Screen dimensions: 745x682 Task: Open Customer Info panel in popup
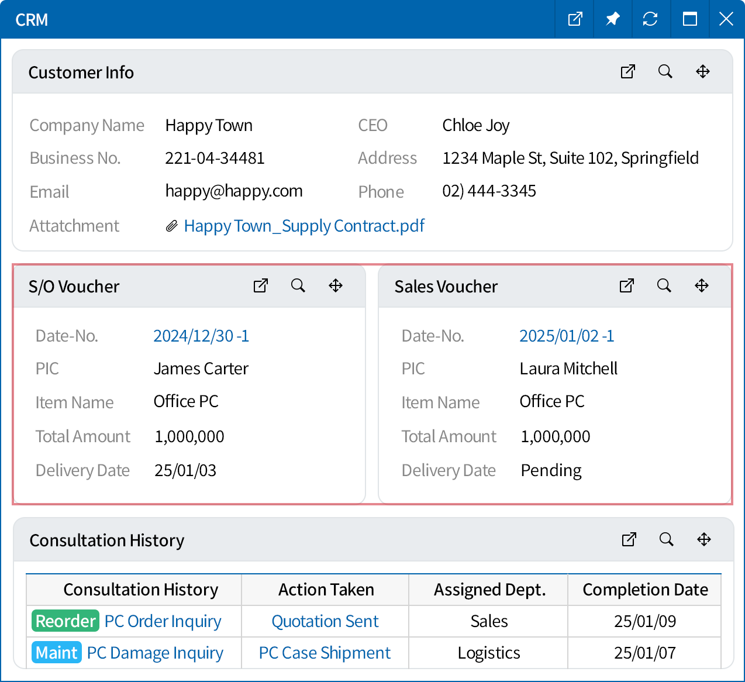pyautogui.click(x=627, y=72)
